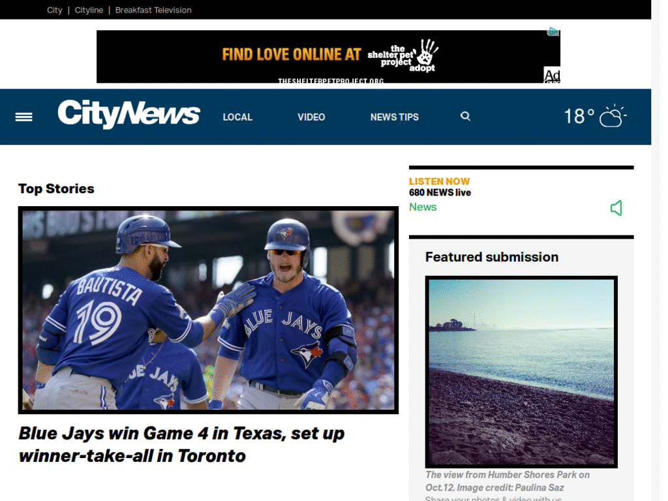Open the NEWS TIPS menu item
This screenshot has height=501, width=668.
click(395, 117)
